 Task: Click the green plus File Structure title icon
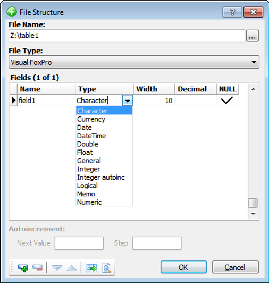12,12
